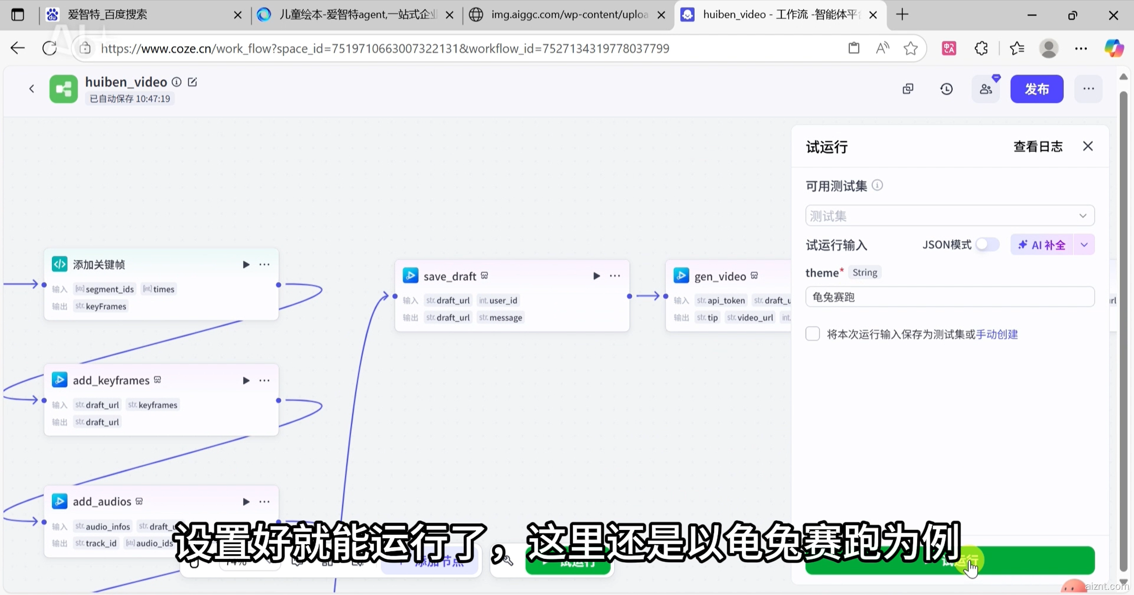Click the 发布 publish button
The width and height of the screenshot is (1134, 595).
coord(1037,89)
